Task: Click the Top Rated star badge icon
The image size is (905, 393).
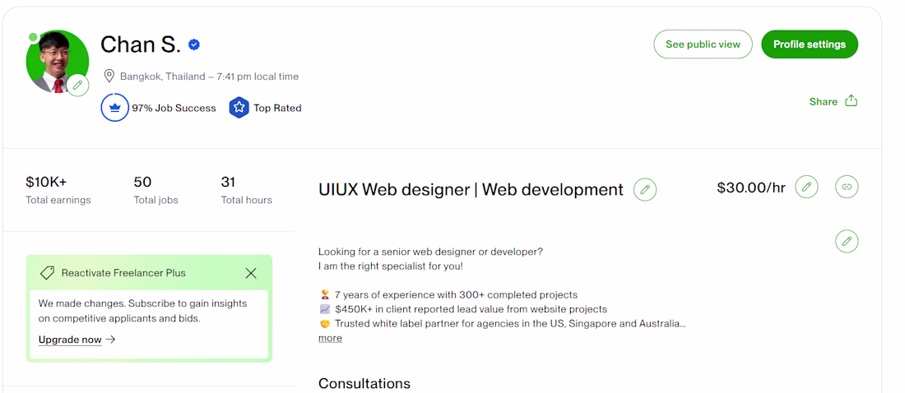Action: coord(239,108)
